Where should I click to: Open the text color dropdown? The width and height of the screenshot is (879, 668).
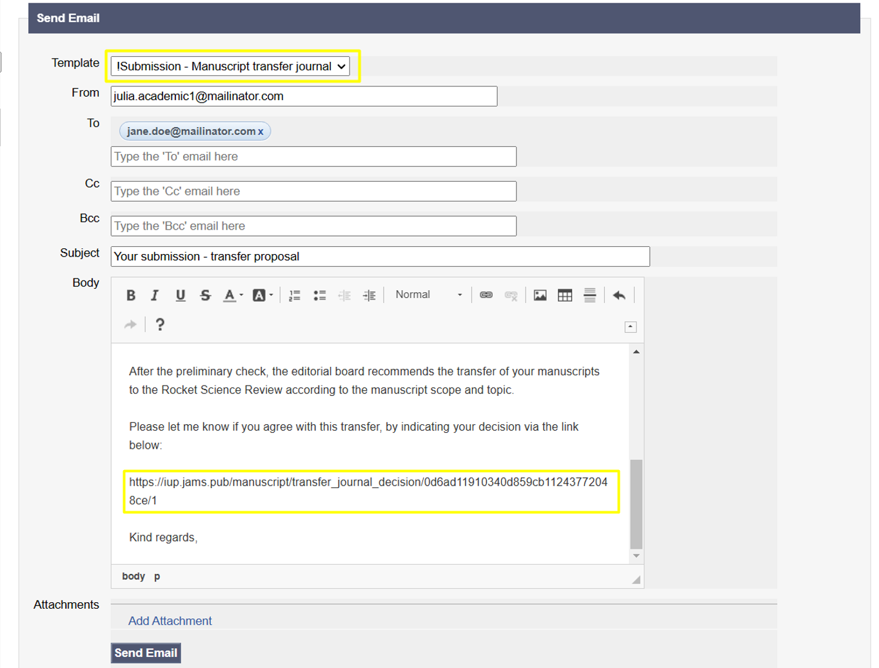click(x=233, y=295)
